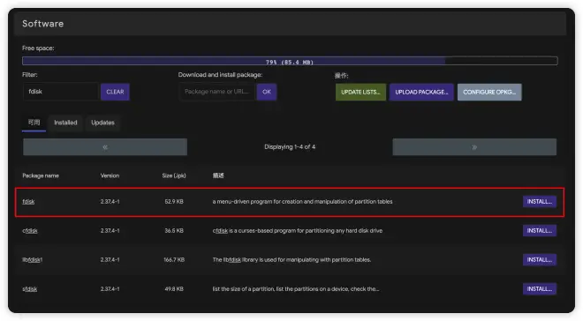Click the free space progress bar

290,61
